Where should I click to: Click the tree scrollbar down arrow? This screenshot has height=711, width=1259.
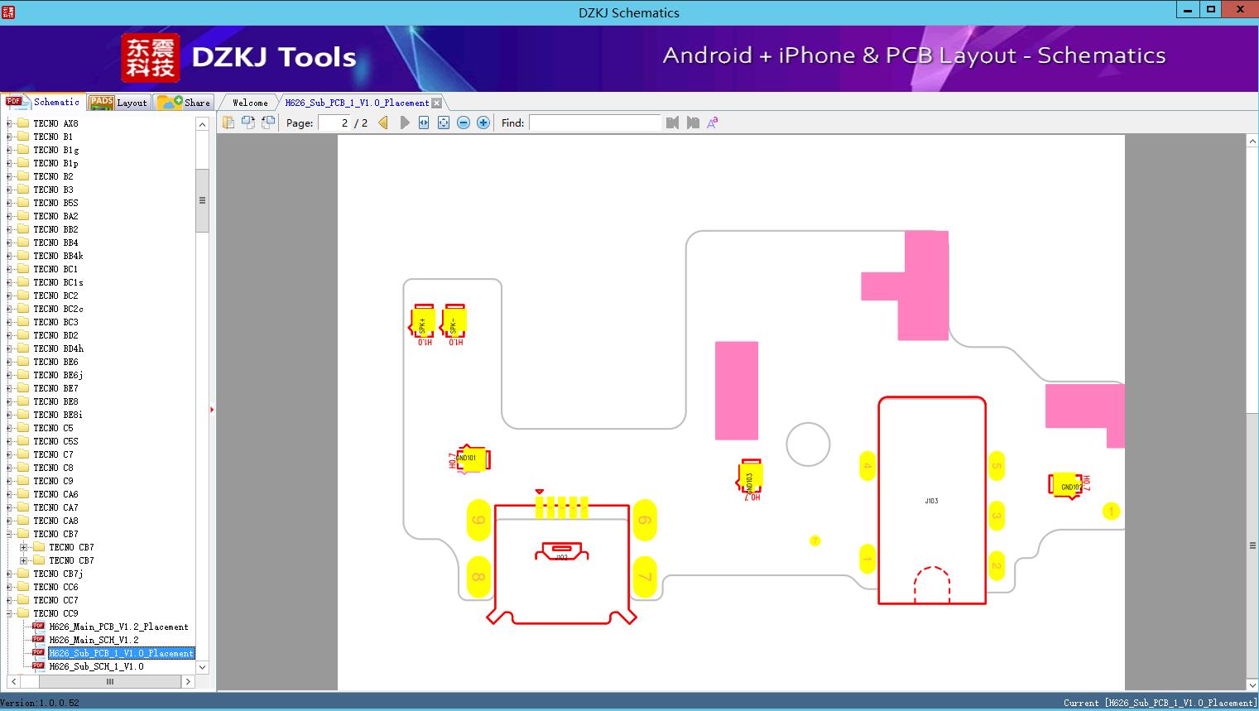tap(202, 667)
